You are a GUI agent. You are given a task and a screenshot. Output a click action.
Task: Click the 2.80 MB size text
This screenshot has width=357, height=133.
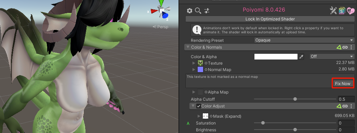point(346,69)
